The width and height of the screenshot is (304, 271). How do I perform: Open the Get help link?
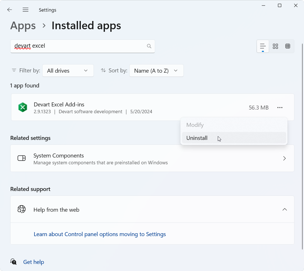pos(33,262)
